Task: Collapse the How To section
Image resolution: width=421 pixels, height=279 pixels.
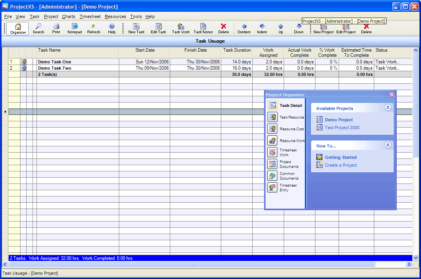Action: coord(388,144)
